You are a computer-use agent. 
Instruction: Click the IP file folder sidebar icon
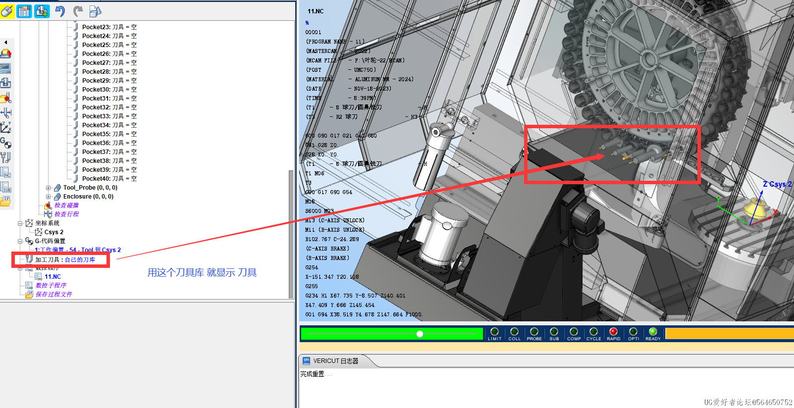tap(6, 201)
